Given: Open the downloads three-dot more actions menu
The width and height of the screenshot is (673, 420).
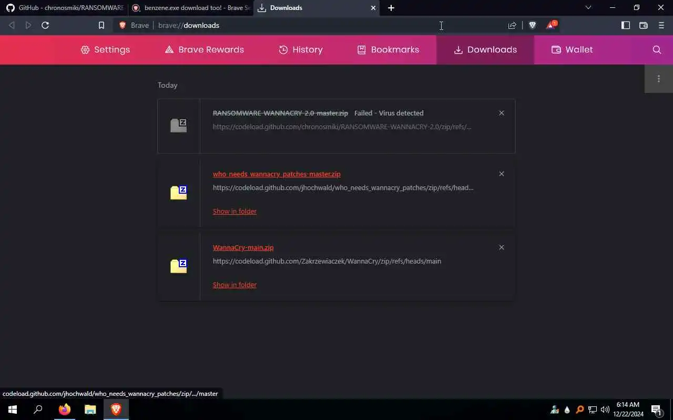Looking at the screenshot, I should pyautogui.click(x=659, y=79).
